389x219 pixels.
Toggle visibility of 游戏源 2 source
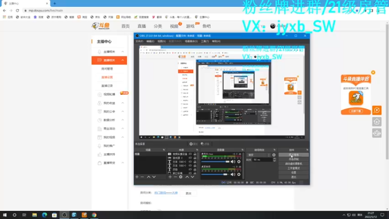[190, 158]
